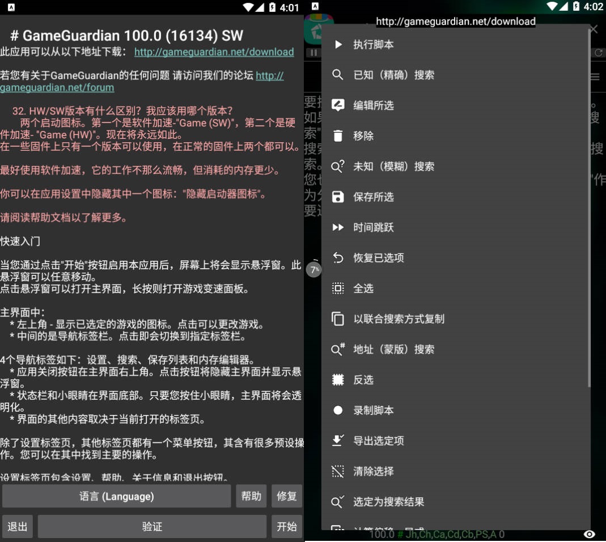Tap the 退出 exit button

tap(18, 526)
